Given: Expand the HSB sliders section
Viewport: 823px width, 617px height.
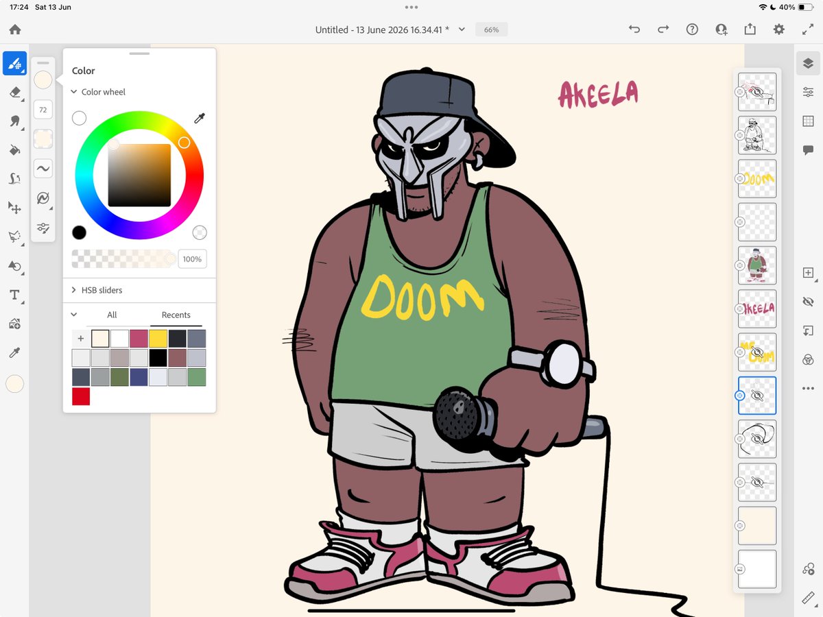Looking at the screenshot, I should point(74,290).
